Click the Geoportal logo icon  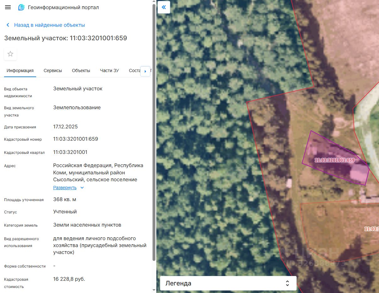tap(21, 7)
